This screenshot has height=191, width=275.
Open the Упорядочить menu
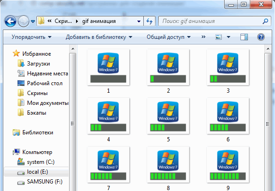(x=32, y=37)
